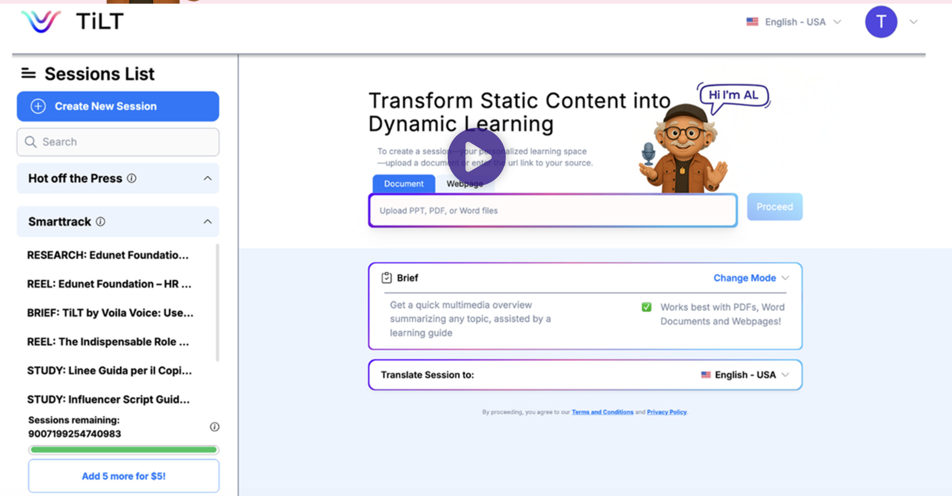This screenshot has width=952, height=496.
Task: Open session REEL: Edunet Foundation – HR ...
Action: point(109,283)
